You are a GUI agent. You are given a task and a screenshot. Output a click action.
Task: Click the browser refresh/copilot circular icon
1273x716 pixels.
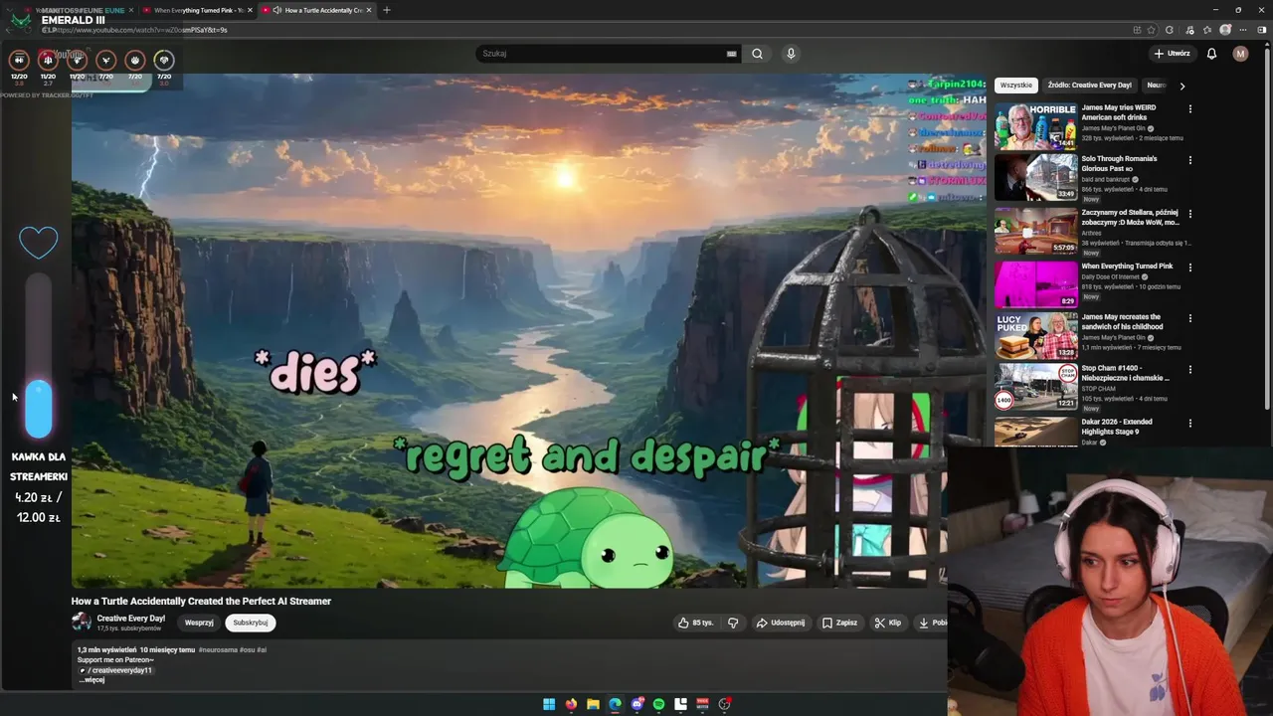[1170, 30]
